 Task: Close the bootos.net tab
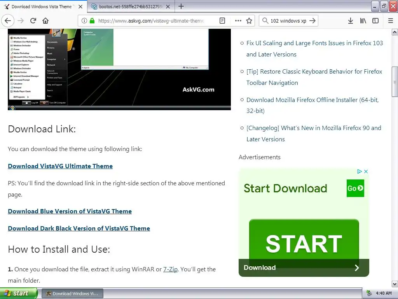[x=168, y=7]
